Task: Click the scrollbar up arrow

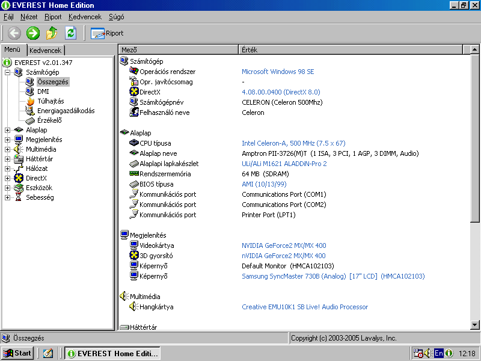Action: [x=474, y=49]
